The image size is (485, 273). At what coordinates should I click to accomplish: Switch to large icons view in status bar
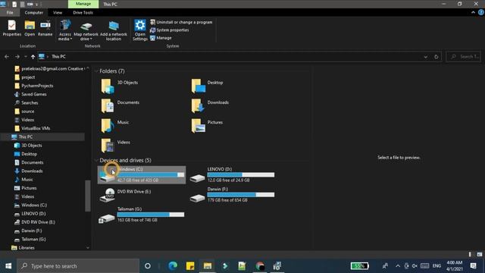pos(480,255)
